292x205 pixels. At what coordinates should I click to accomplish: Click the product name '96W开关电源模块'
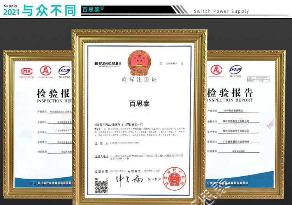(x=233, y=111)
